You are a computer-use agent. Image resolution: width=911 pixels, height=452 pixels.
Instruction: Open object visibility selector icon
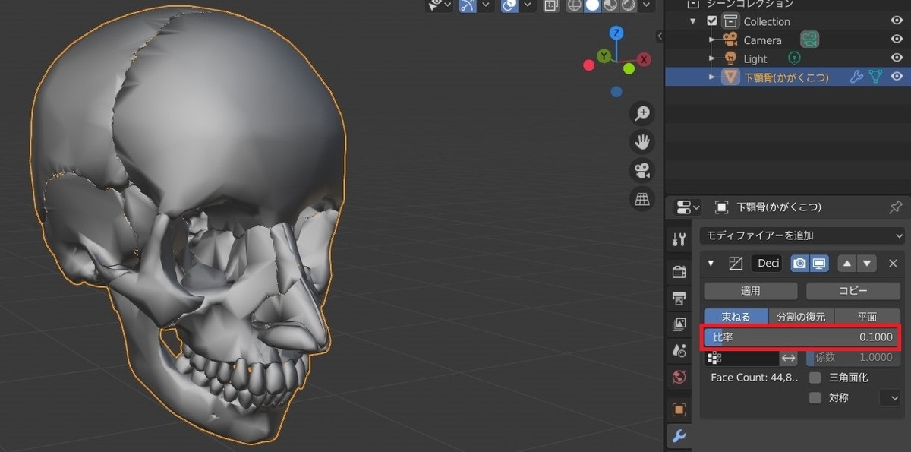tap(434, 5)
